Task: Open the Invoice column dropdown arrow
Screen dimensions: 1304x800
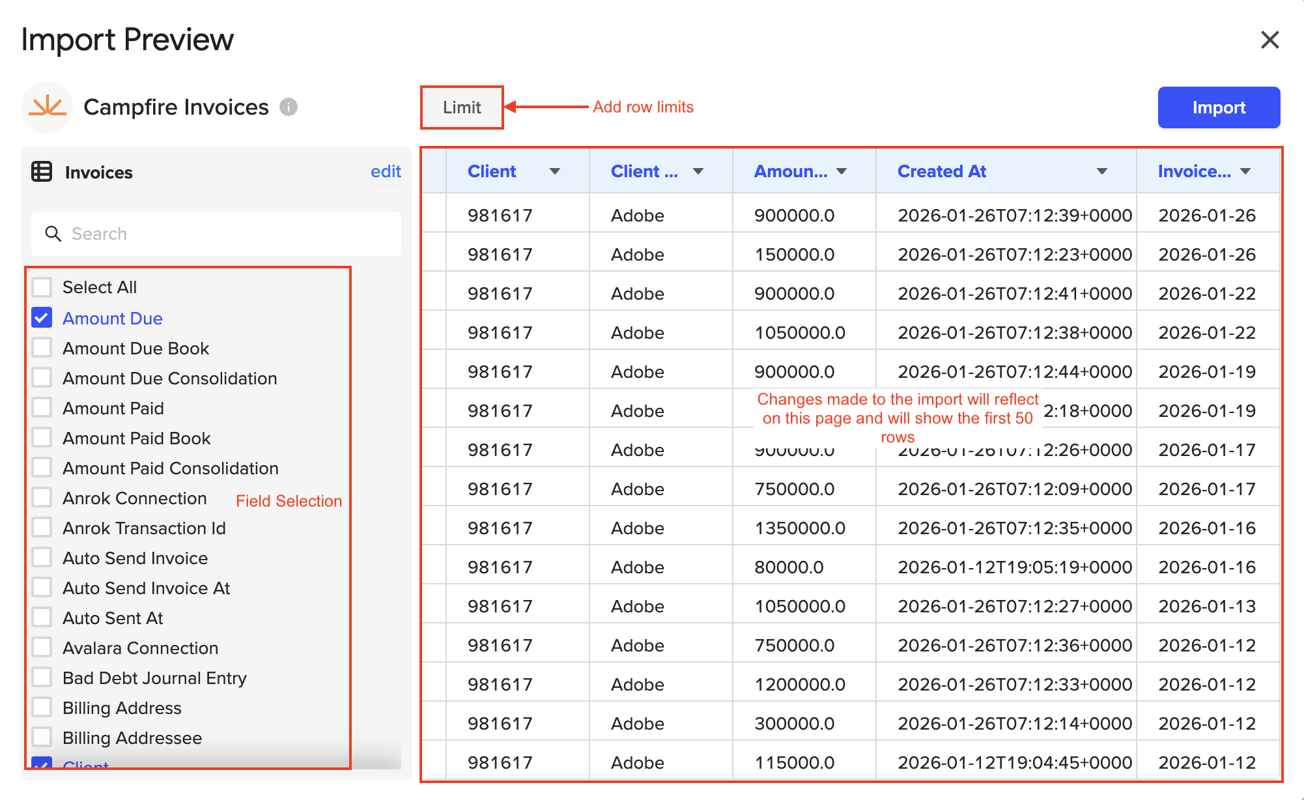Action: click(x=1245, y=171)
